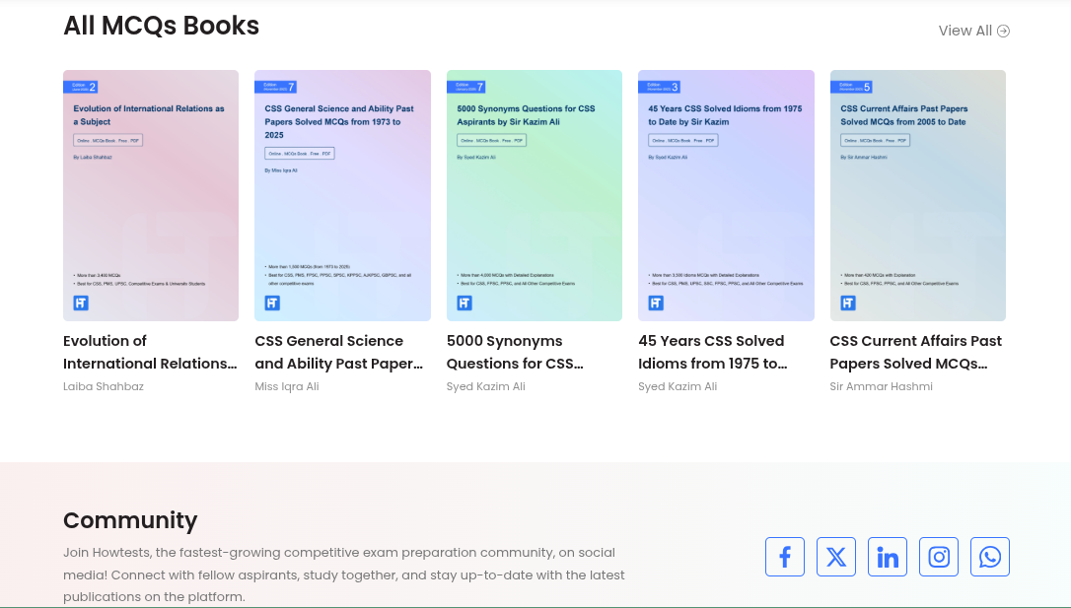Image resolution: width=1071 pixels, height=608 pixels.
Task: Click title link CSS Current Affairs Past Papers
Action: click(916, 352)
